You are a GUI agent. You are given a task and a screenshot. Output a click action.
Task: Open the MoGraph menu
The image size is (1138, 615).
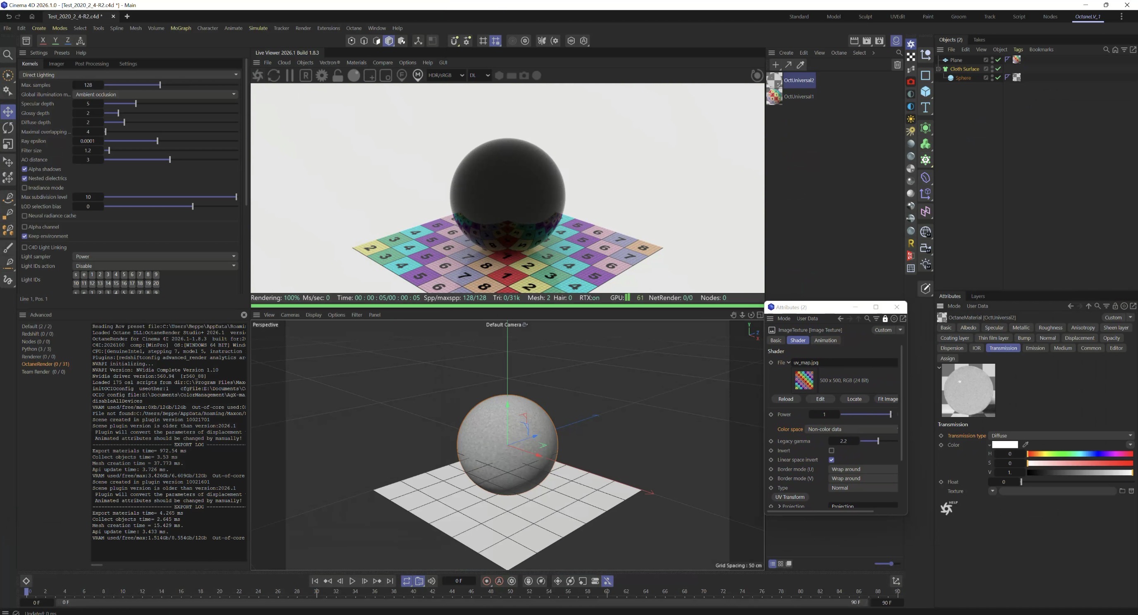(181, 28)
